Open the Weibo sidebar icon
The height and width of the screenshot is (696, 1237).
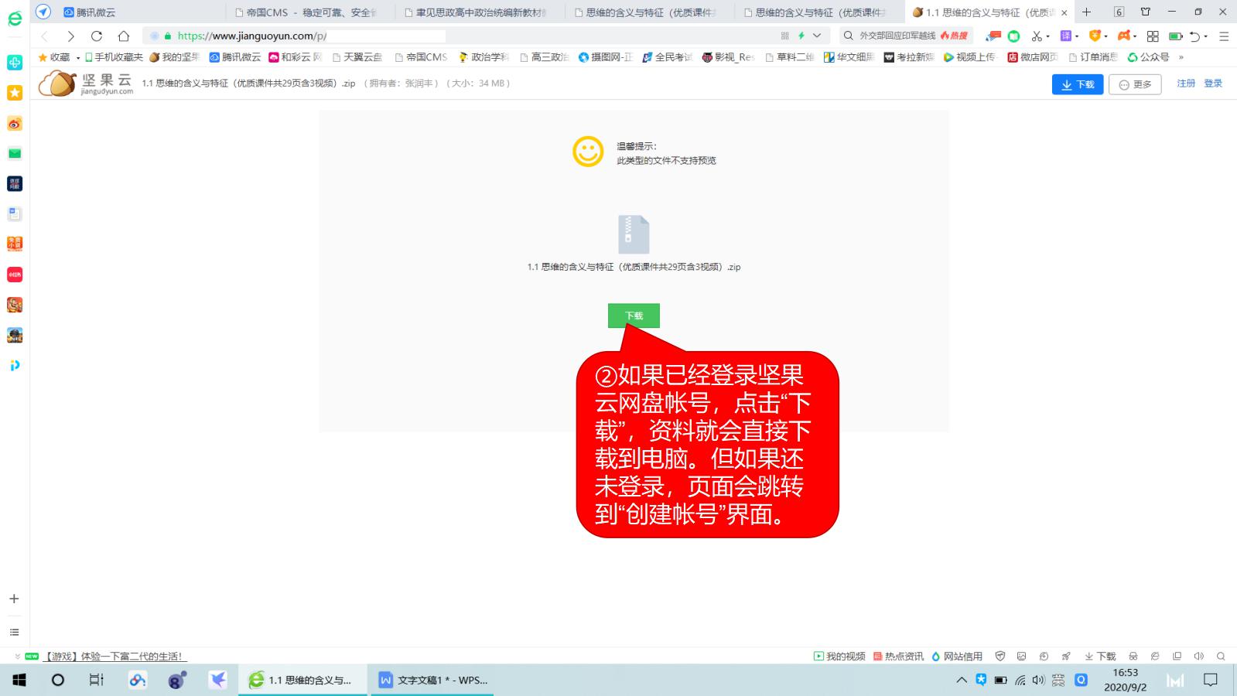tap(15, 123)
